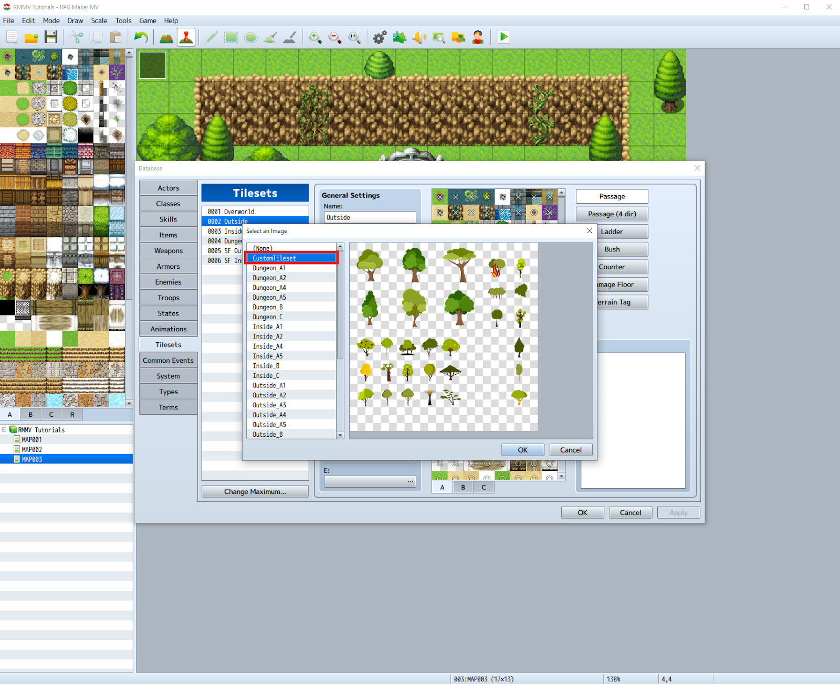The image size is (840, 684).
Task: Click Cancel in Select an Image dialog
Action: pyautogui.click(x=571, y=450)
